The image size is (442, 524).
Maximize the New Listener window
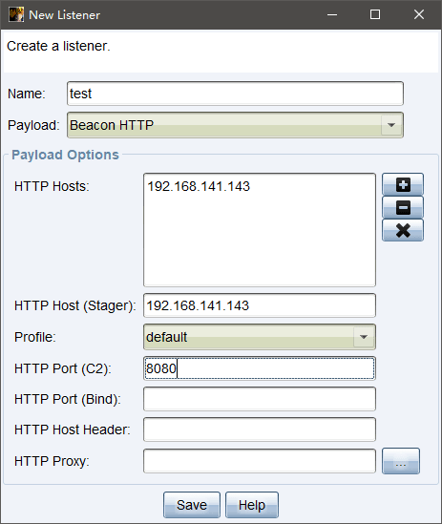pyautogui.click(x=375, y=14)
